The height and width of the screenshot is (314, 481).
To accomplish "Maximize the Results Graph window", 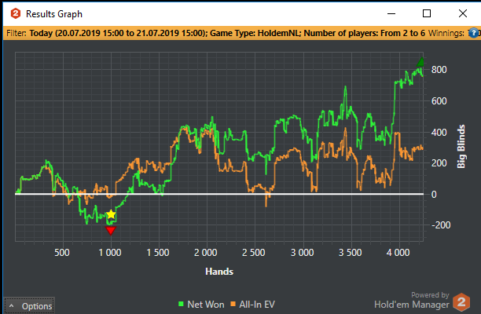I will click(427, 13).
